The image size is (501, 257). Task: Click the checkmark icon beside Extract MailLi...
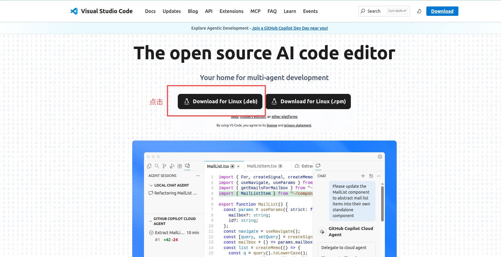pos(151,233)
